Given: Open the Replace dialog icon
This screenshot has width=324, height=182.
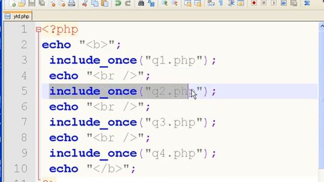Looking at the screenshot, I should click(151, 3).
